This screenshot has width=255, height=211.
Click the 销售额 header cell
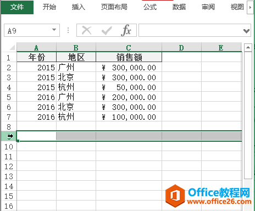pos(129,57)
